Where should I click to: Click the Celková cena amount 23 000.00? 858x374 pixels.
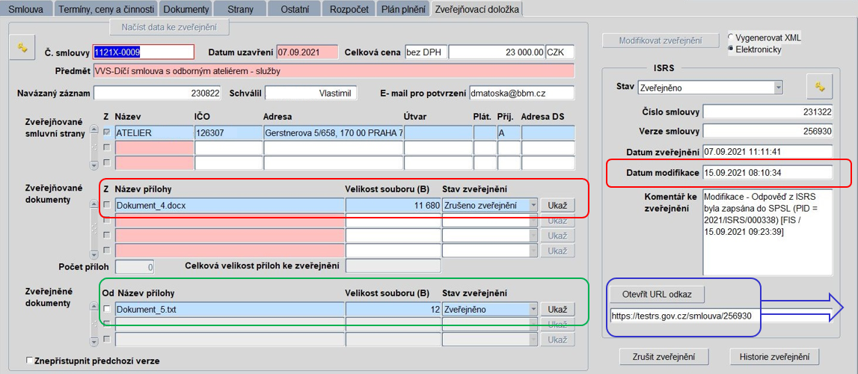click(x=497, y=52)
